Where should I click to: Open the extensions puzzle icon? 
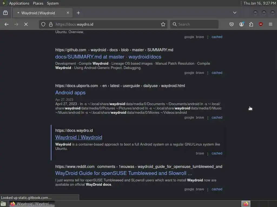251,24
